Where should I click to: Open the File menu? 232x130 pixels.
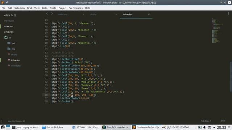(4, 8)
